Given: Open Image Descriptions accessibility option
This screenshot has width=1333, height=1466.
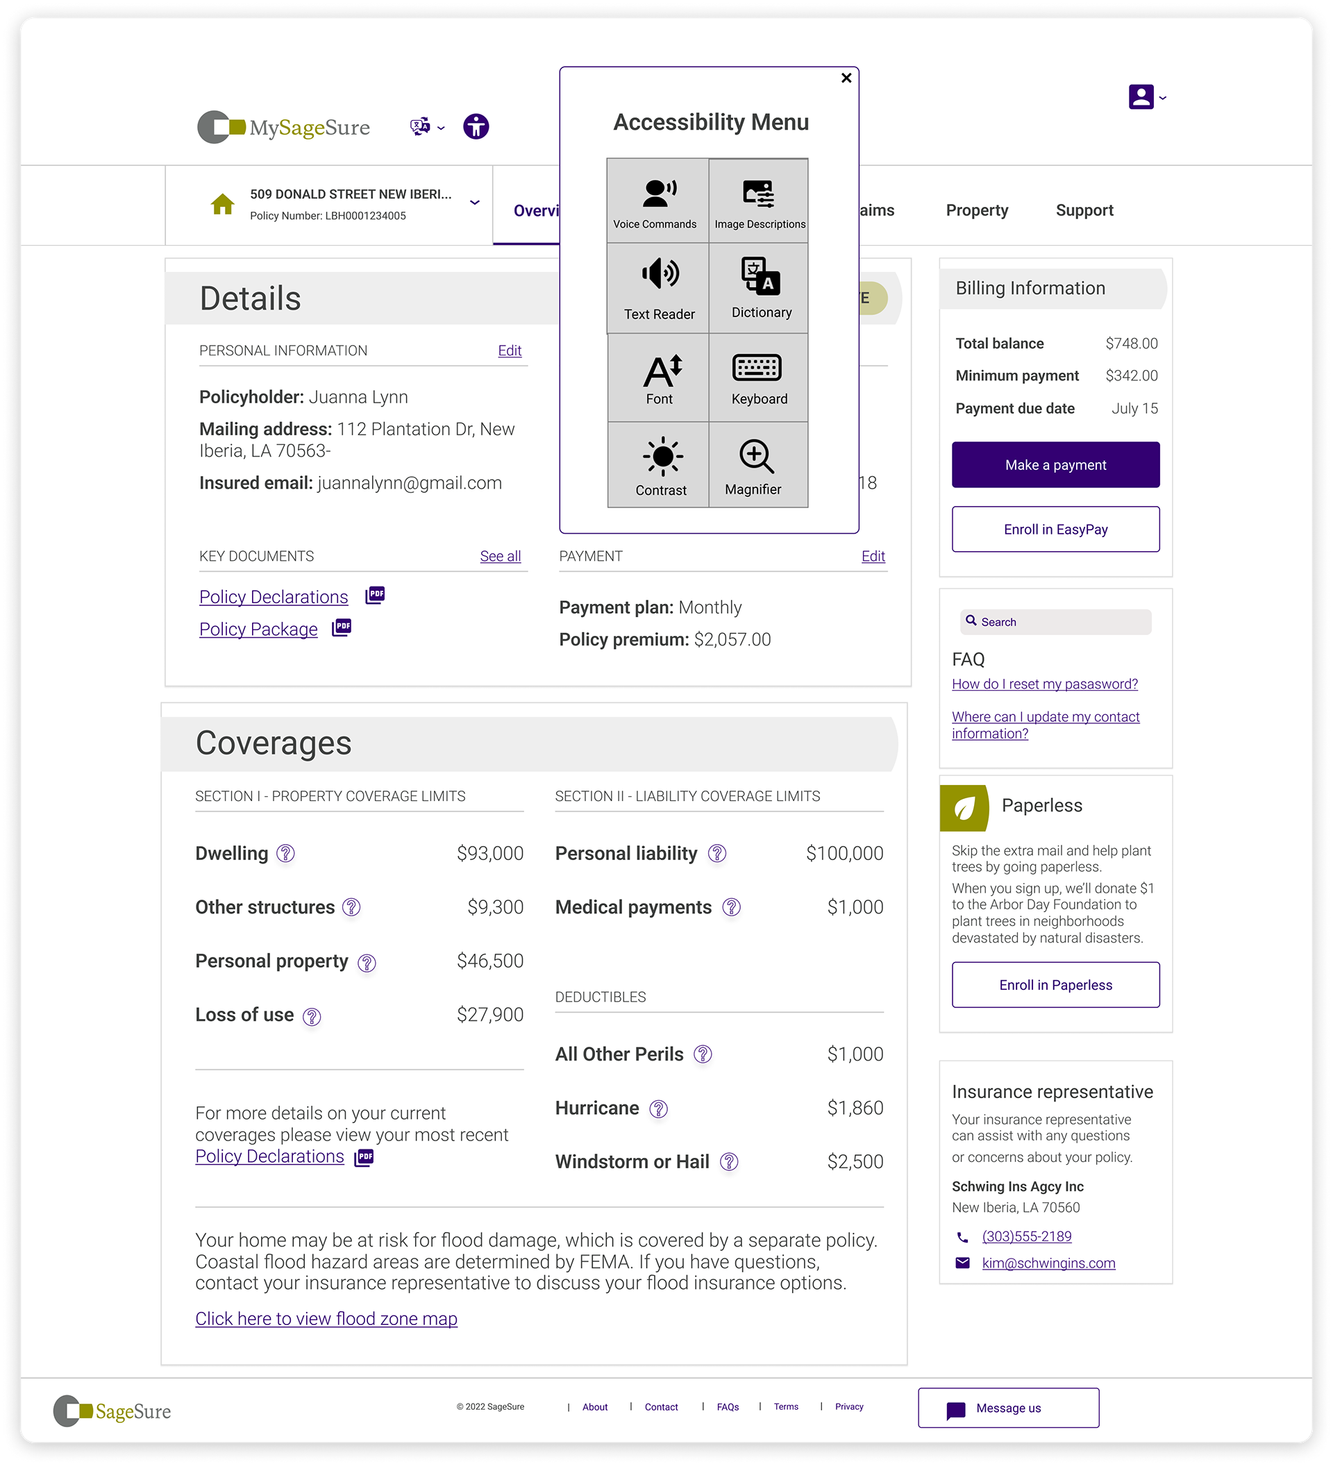Looking at the screenshot, I should [759, 201].
